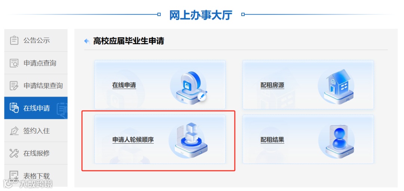View the 配租结果 link
This screenshot has width=404, height=191.
(272, 140)
